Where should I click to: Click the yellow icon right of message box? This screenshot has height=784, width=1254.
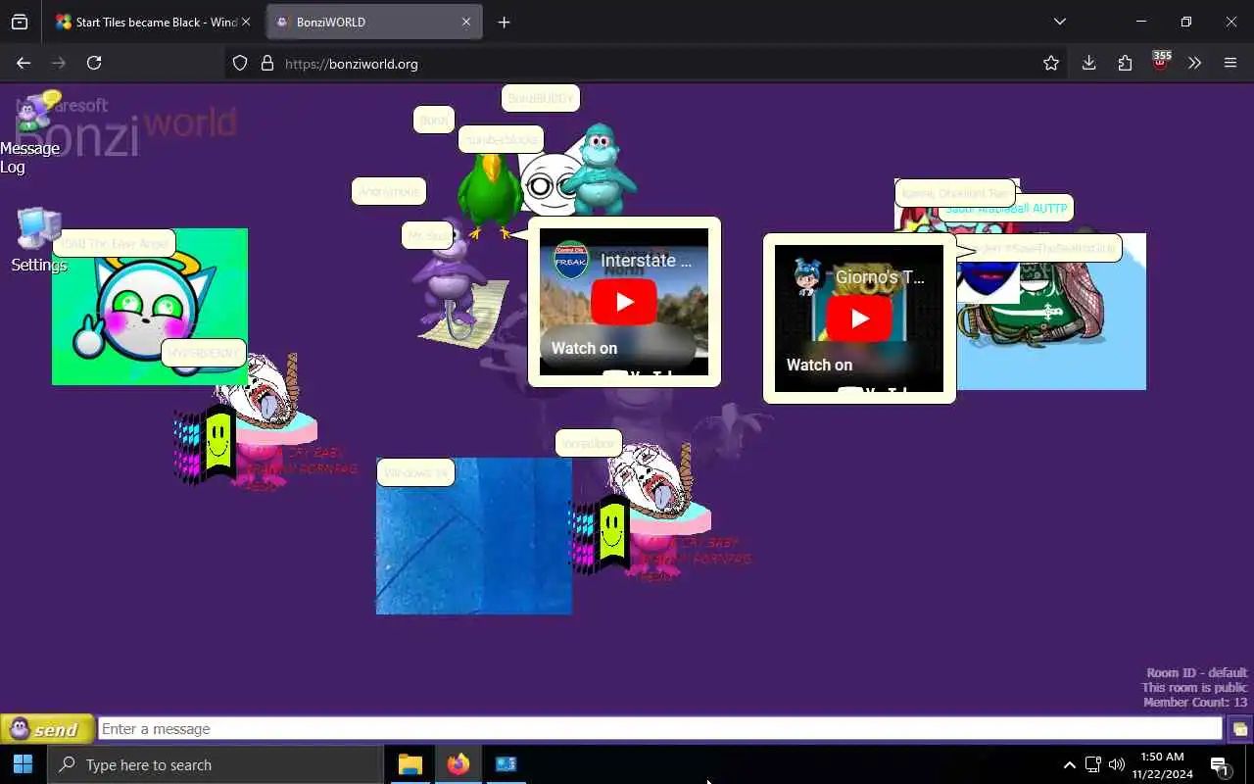[x=1239, y=729]
